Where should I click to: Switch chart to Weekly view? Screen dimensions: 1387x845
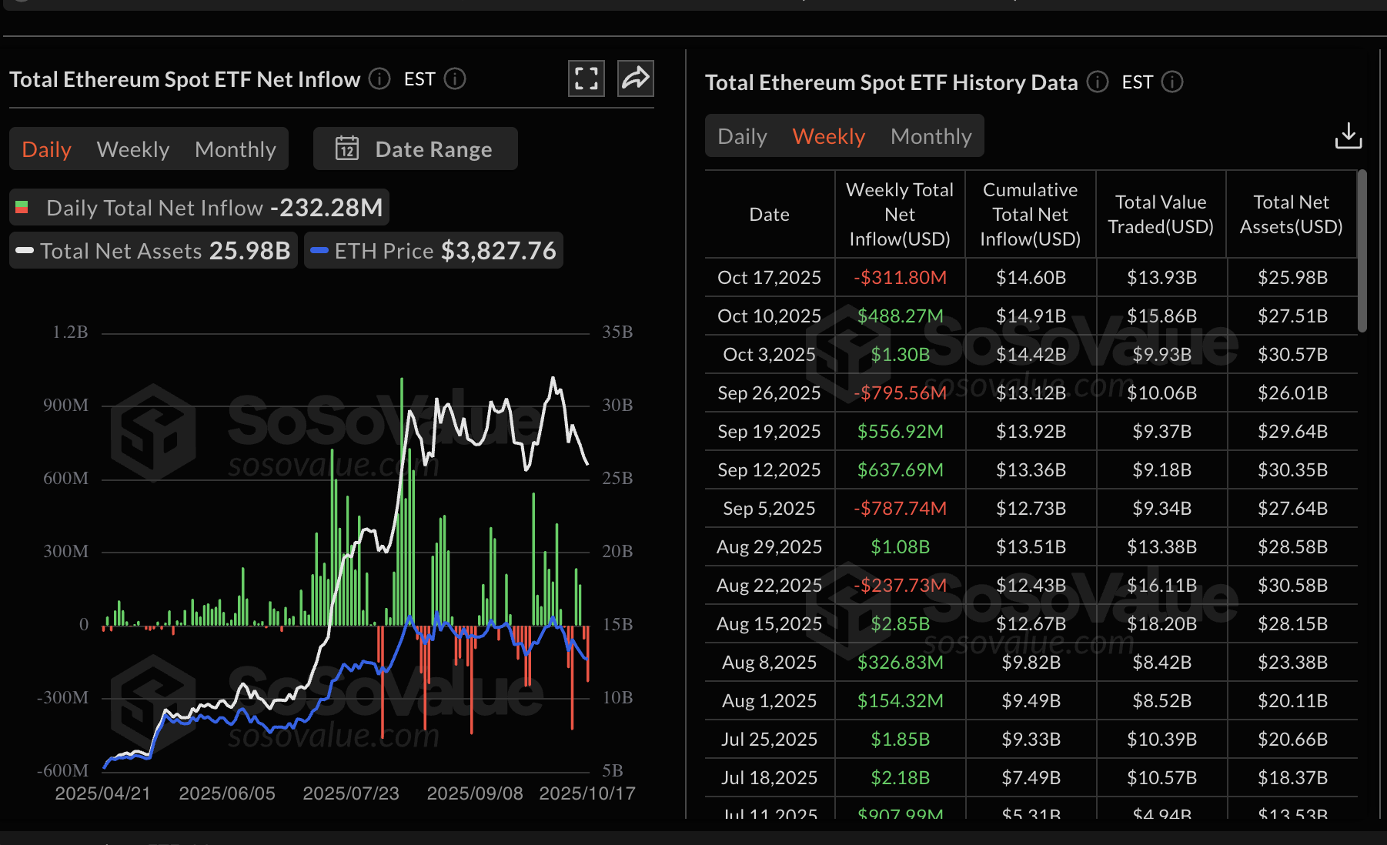(x=133, y=149)
